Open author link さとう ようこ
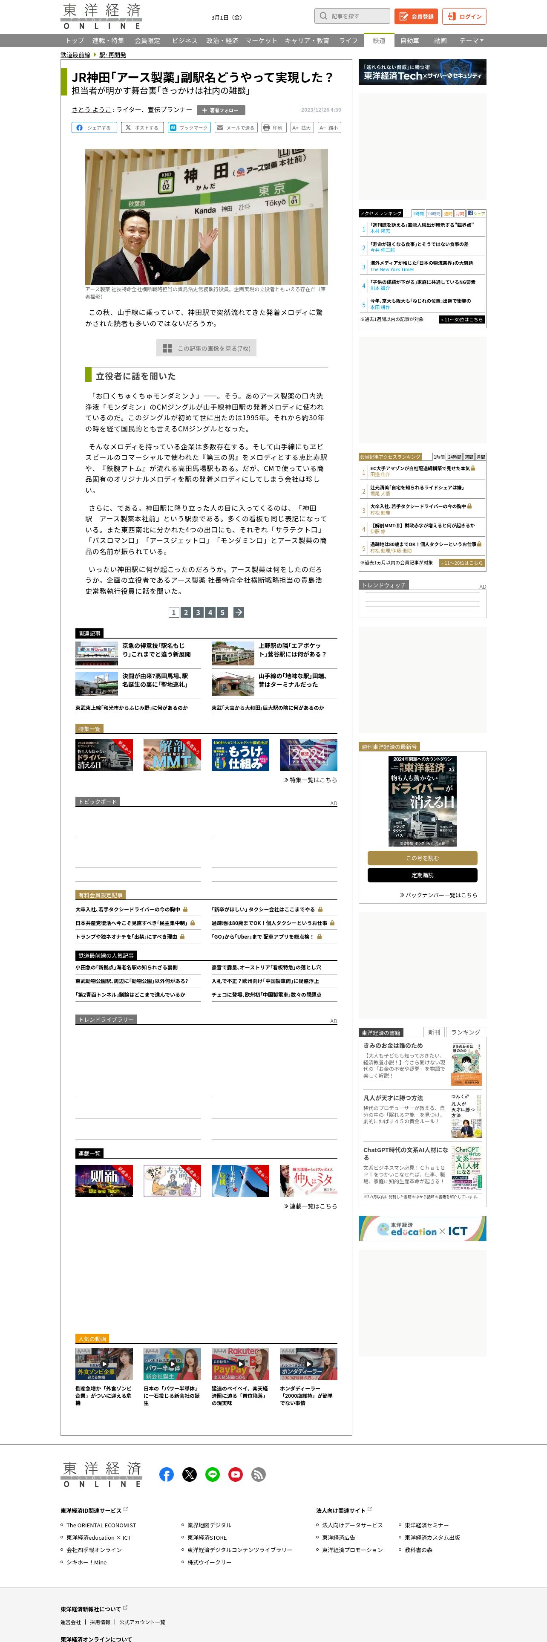The width and height of the screenshot is (547, 1642). [x=91, y=110]
